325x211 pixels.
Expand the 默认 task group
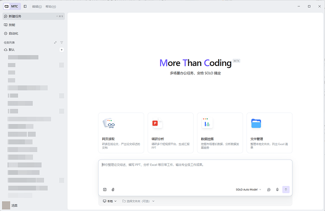9,50
